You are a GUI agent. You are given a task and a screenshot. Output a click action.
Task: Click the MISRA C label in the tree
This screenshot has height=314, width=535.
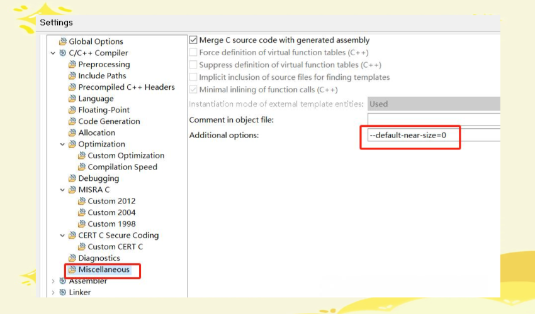click(94, 190)
